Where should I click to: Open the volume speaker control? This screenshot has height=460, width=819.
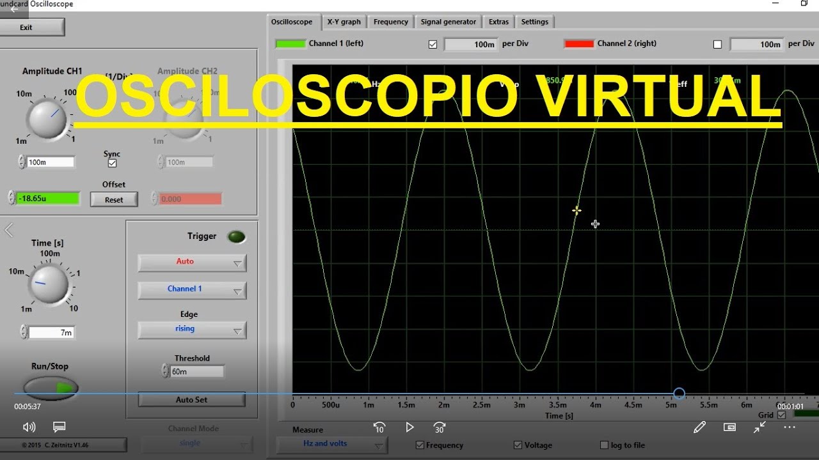pos(29,427)
